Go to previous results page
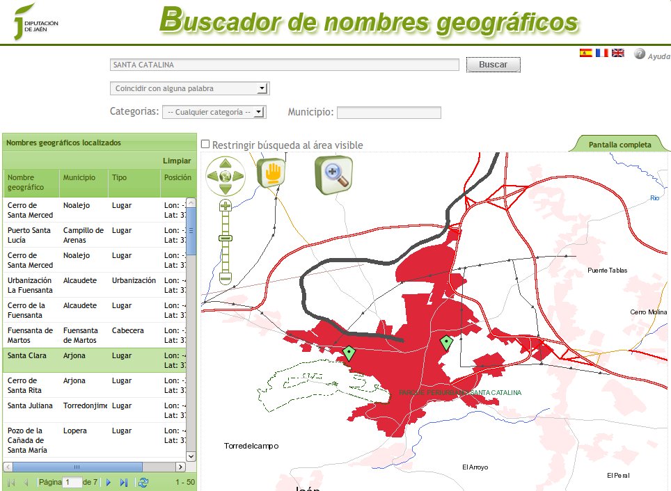Image resolution: width=671 pixels, height=491 pixels. [x=26, y=482]
